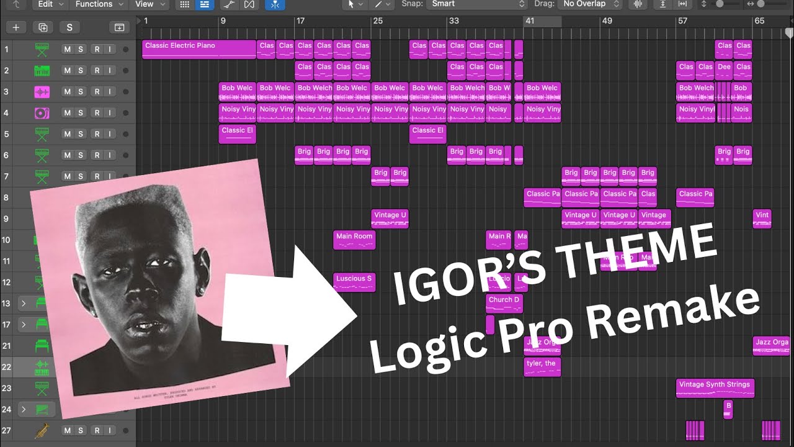Click the catch/import dropdown icon above tracks
The image size is (794, 447).
[120, 27]
